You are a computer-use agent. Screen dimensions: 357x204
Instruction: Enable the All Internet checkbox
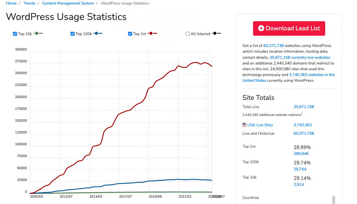pos(188,34)
